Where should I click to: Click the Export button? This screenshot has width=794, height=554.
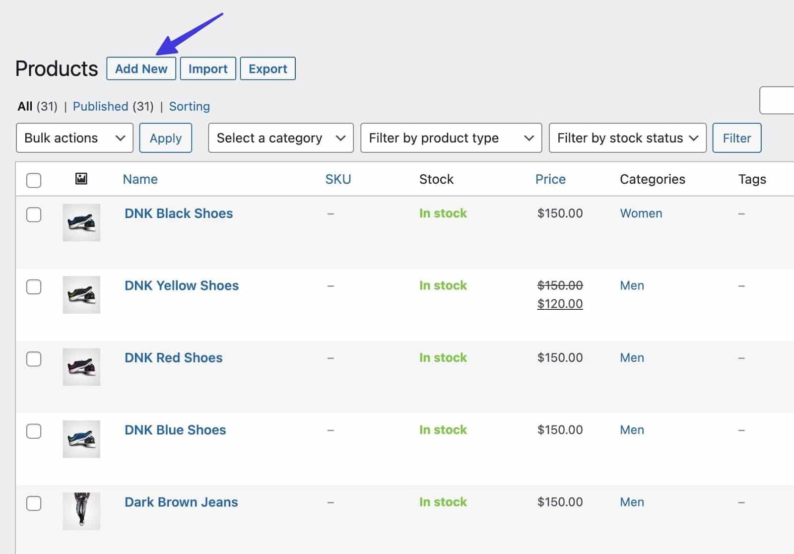point(267,69)
